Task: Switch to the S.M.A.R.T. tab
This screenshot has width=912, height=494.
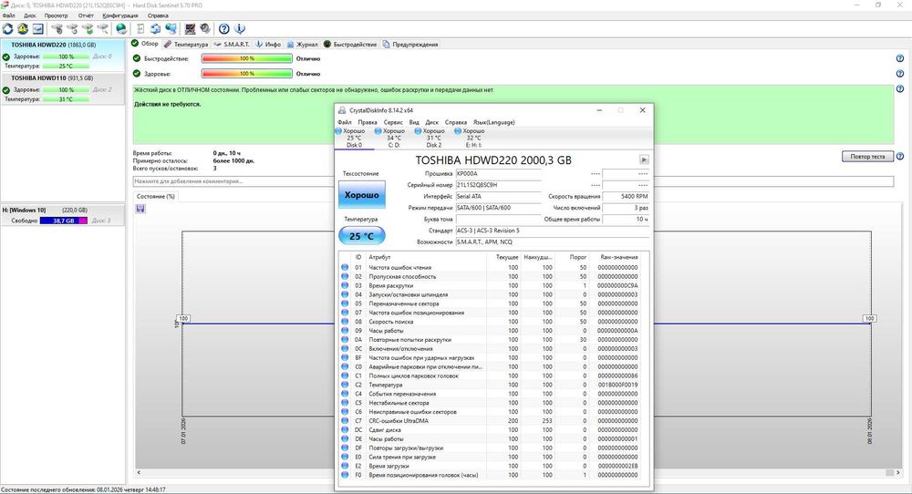Action: coord(233,44)
